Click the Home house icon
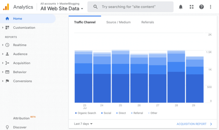The image size is (219, 130). click(7, 18)
